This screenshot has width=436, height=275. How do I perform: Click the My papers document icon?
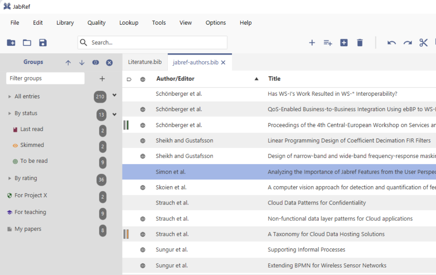point(9,229)
